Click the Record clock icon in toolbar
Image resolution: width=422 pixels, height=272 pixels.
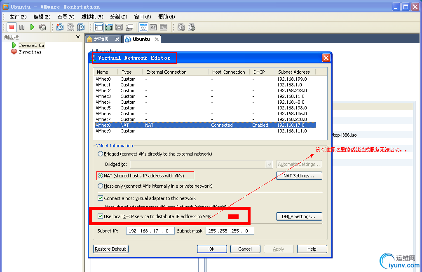(x=181, y=27)
